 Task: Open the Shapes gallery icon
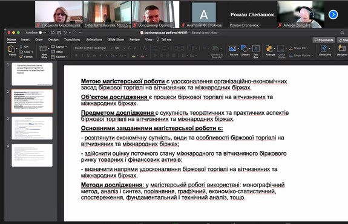(x=244, y=48)
